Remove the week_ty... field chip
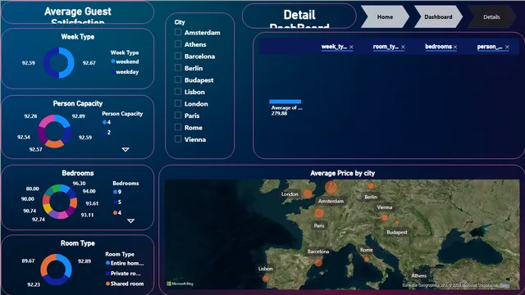The width and height of the screenshot is (525, 295). pyautogui.click(x=351, y=48)
